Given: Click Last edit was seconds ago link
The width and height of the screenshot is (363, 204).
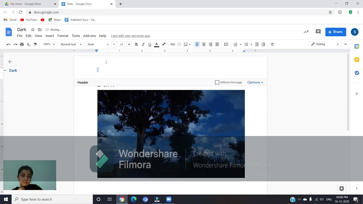Looking at the screenshot, I should 130,36.
